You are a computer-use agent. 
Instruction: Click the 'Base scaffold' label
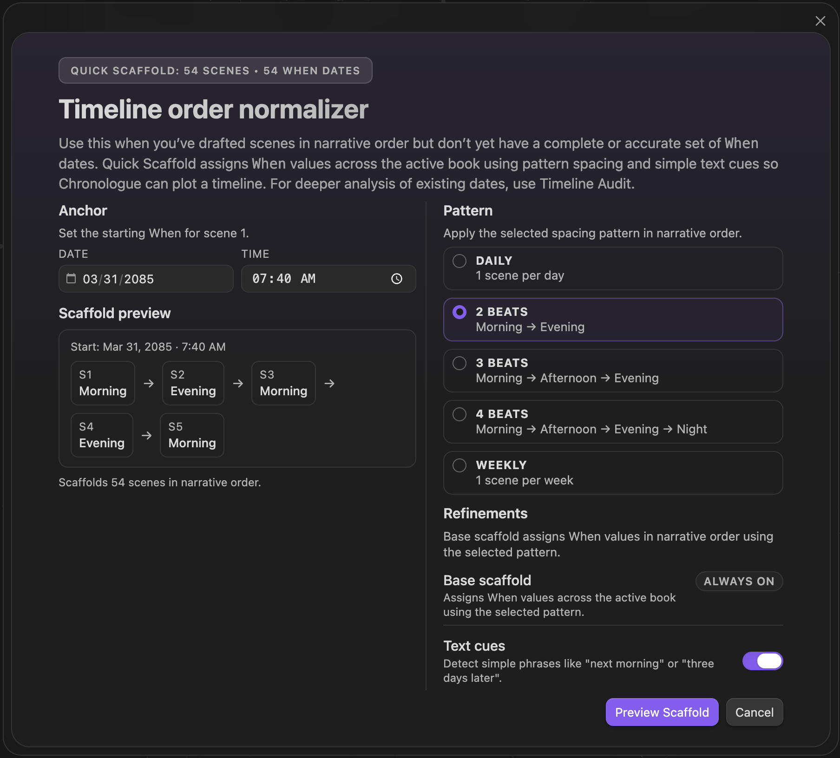pos(487,581)
